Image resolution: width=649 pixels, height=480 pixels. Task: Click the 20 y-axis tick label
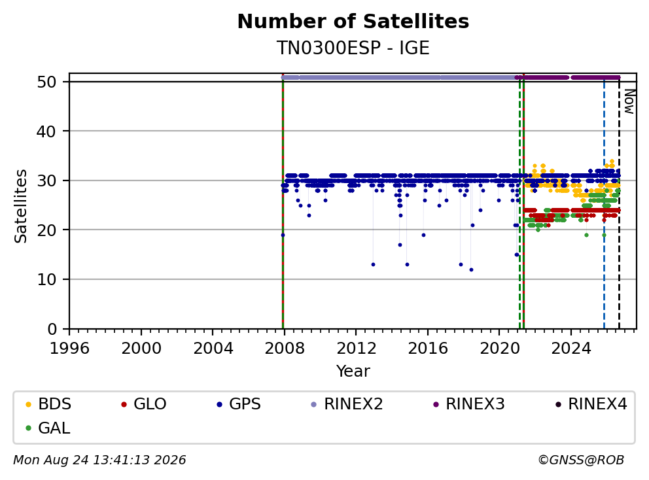click(46, 230)
